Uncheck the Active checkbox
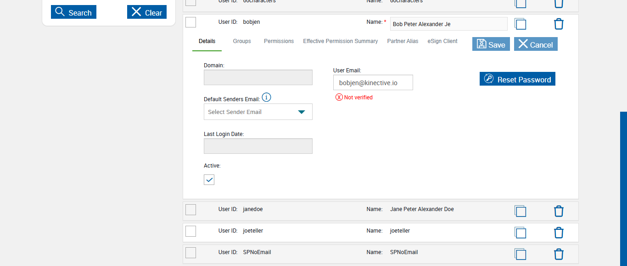Viewport: 627px width, 266px height. pos(209,180)
